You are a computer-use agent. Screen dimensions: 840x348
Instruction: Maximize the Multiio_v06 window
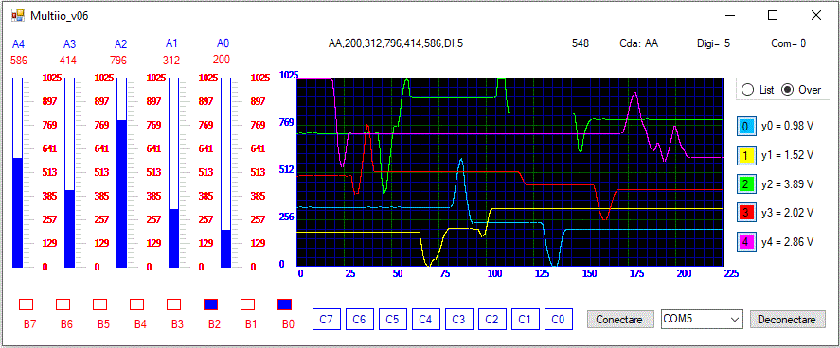[x=773, y=15]
